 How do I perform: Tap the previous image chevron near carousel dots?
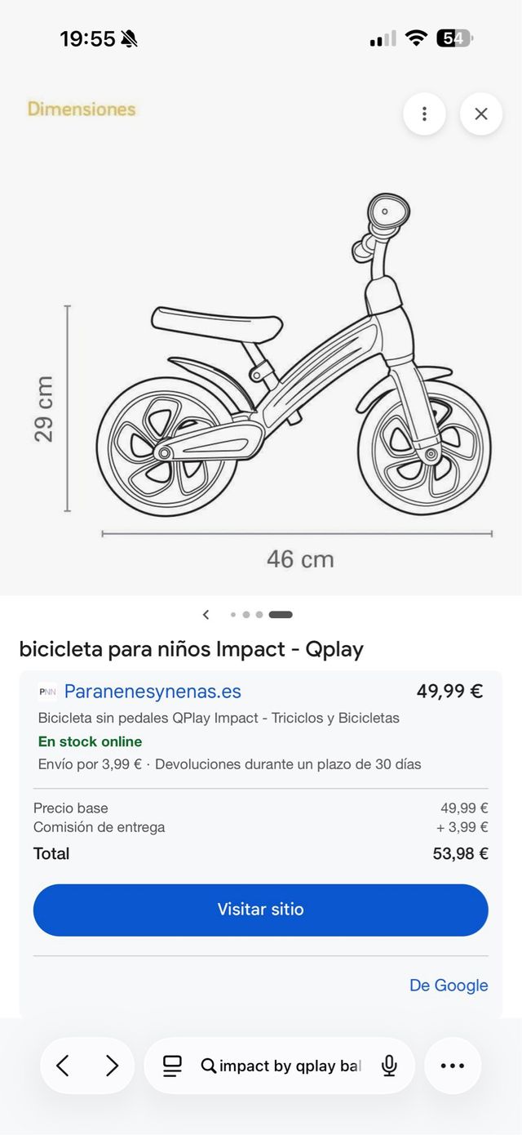click(x=206, y=614)
